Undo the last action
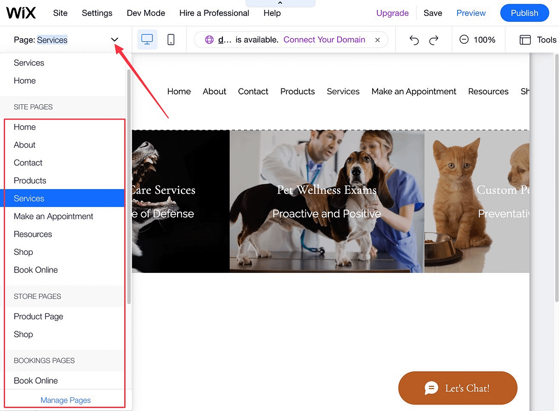Screen dimensions: 559x411 (x=414, y=40)
